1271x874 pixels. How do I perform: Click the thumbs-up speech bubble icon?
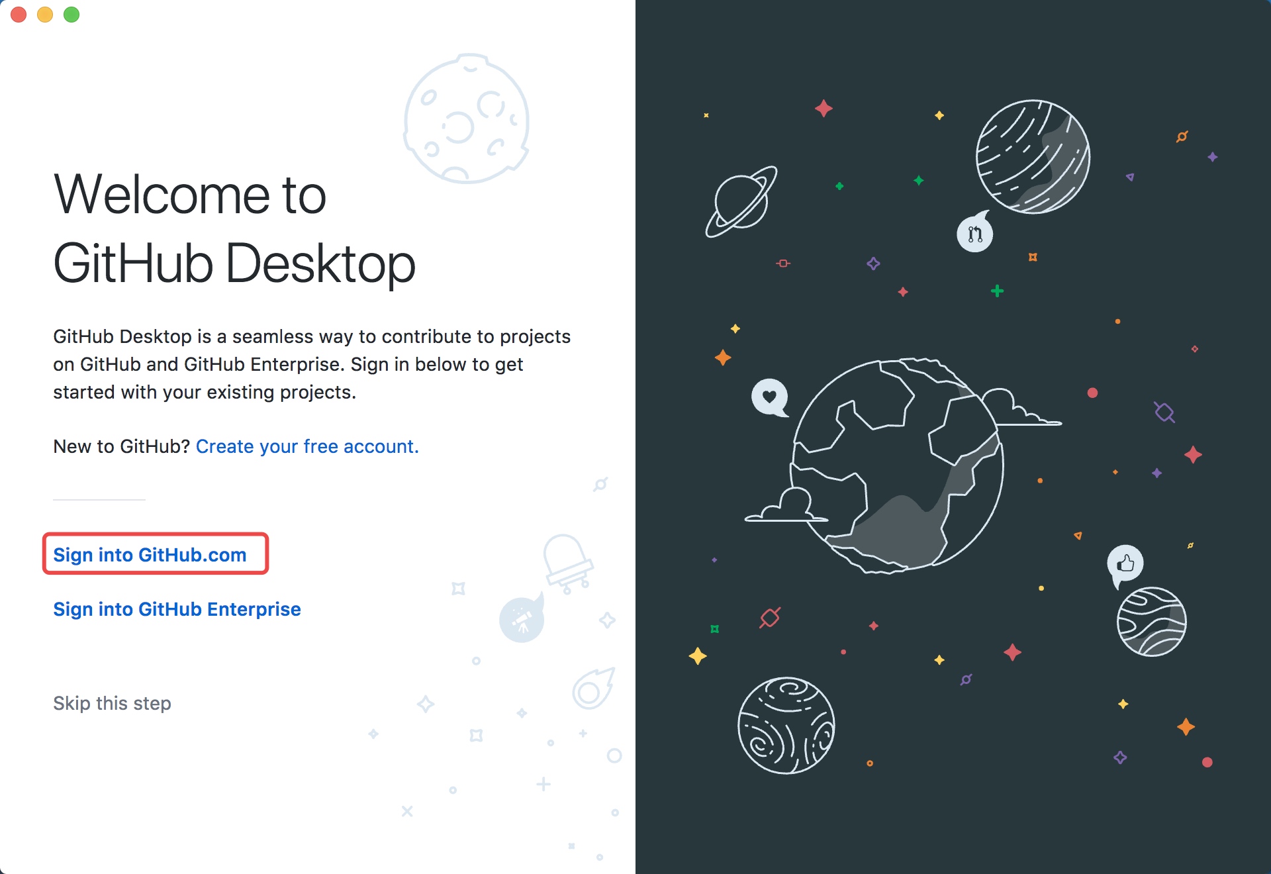pyautogui.click(x=1125, y=563)
